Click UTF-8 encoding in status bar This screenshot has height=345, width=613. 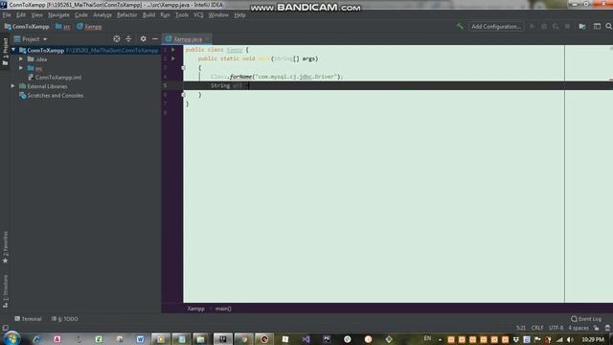tap(556, 328)
